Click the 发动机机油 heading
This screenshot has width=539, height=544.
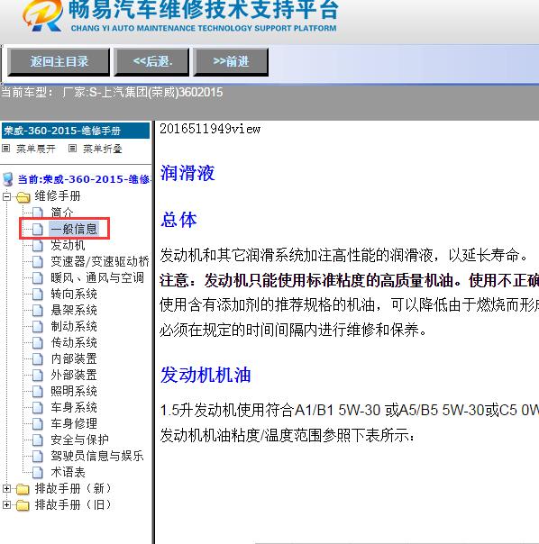206,375
